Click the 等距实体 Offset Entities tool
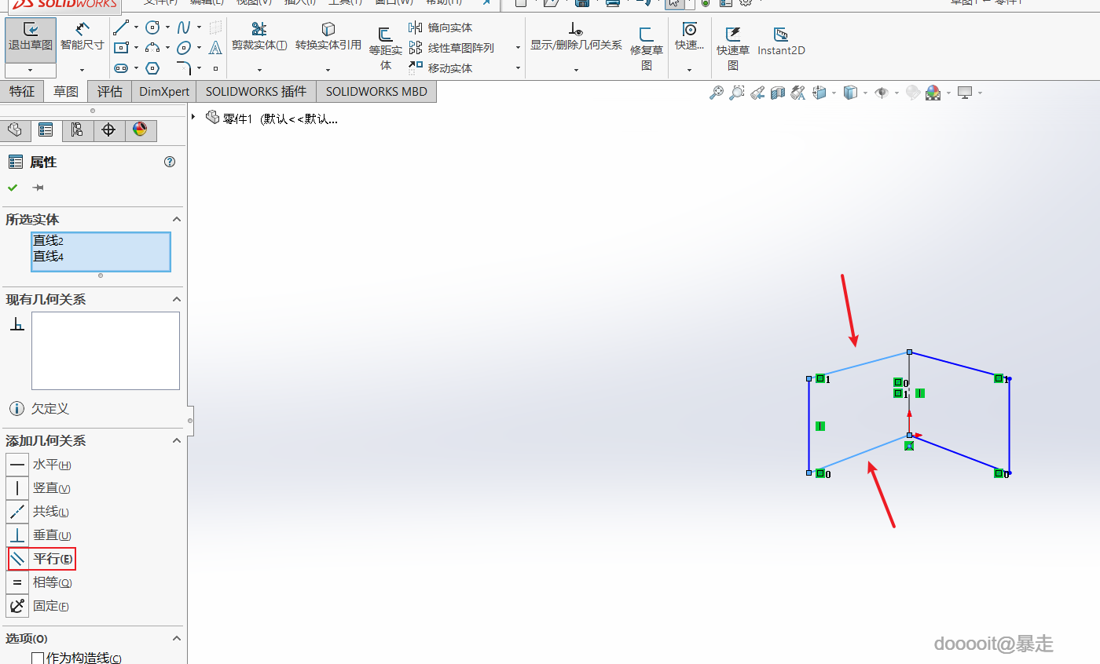This screenshot has width=1100, height=664. (386, 49)
